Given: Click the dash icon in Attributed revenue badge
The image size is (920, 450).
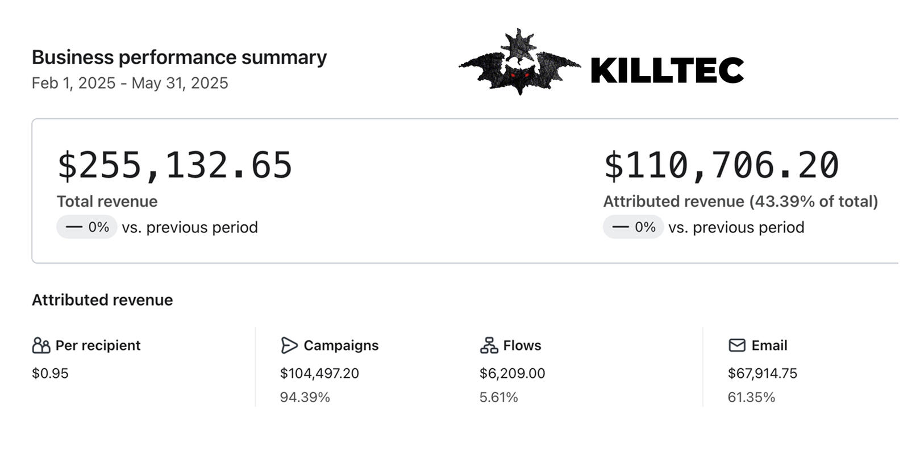Looking at the screenshot, I should click(621, 227).
